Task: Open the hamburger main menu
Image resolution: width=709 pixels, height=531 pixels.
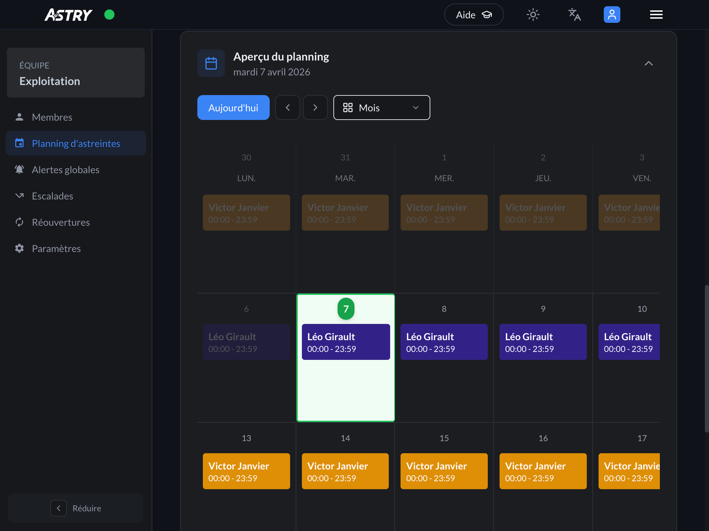Action: (x=656, y=15)
